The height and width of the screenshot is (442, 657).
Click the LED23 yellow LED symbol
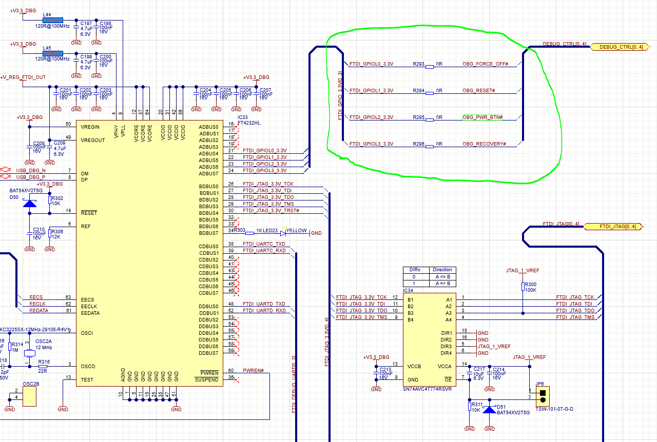[x=283, y=233]
